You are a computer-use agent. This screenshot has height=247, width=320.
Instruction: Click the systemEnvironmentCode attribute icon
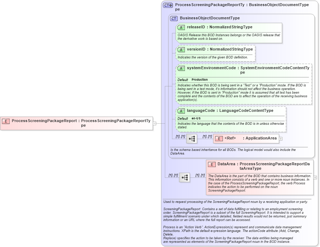[180, 68]
